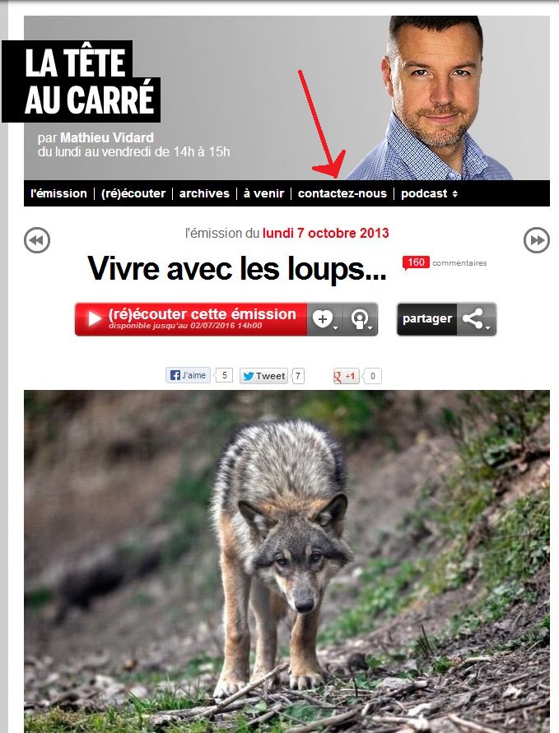Click the share network icon
559x733 pixels.
click(x=476, y=319)
